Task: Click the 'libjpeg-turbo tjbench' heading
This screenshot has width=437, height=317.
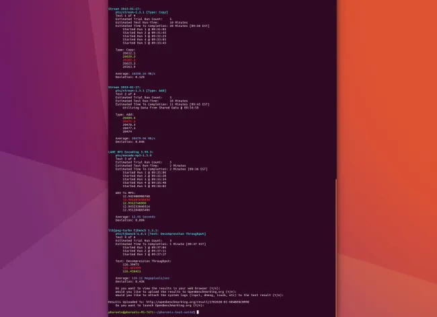Action: click(x=134, y=230)
